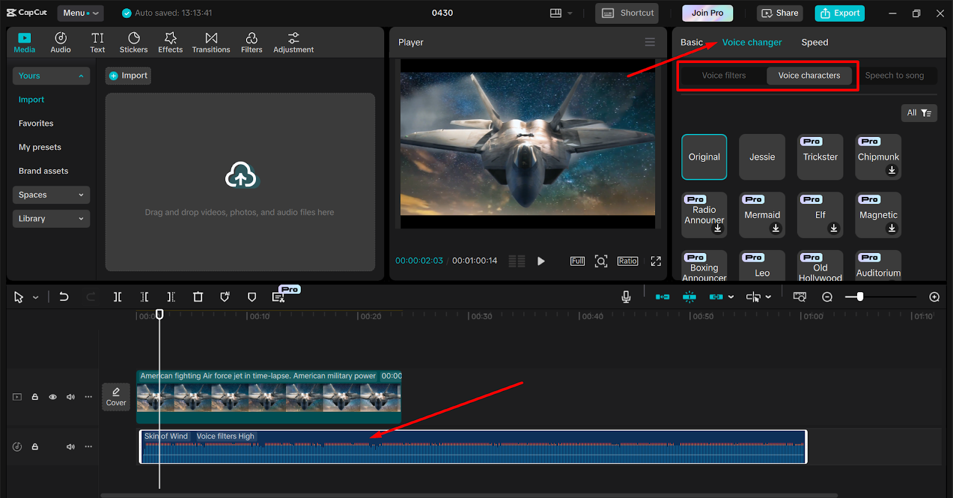Select the Voice filters tab
Image resolution: width=953 pixels, height=498 pixels.
724,76
